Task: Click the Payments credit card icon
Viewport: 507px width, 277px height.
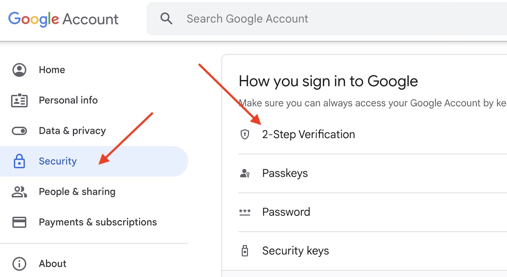Action: click(x=19, y=222)
